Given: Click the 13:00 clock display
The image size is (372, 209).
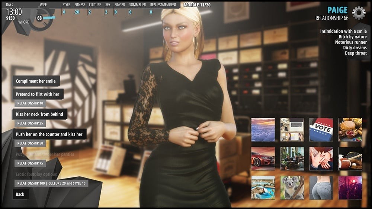Looking at the screenshot, I should [14, 12].
